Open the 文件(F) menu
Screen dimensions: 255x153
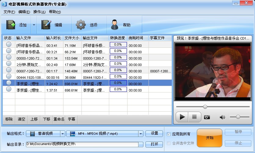coord(9,12)
